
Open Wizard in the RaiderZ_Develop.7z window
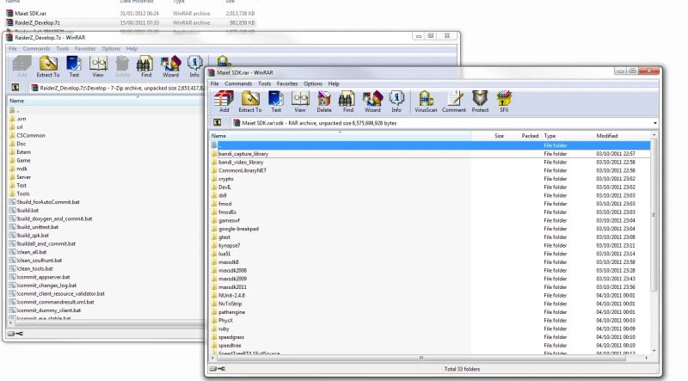170,67
